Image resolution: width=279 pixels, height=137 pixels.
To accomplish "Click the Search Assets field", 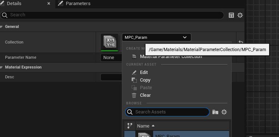I will (x=167, y=112).
